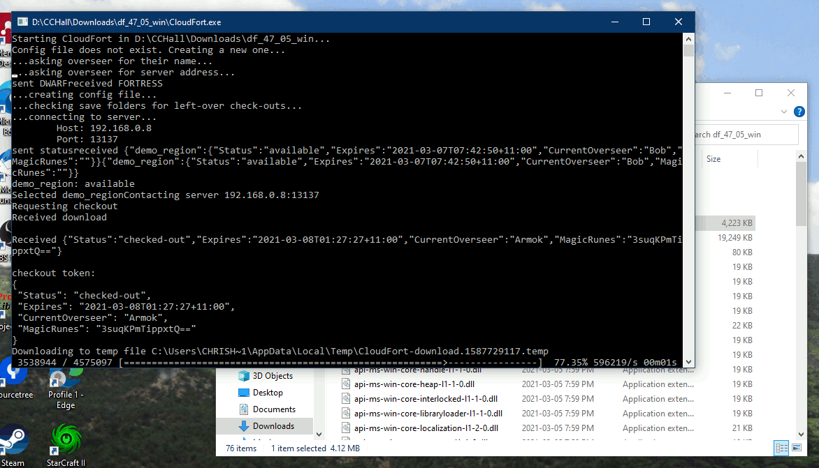This screenshot has width=819, height=468.
Task: Select the Downloads arrow icon in navigation pane
Action: click(243, 425)
